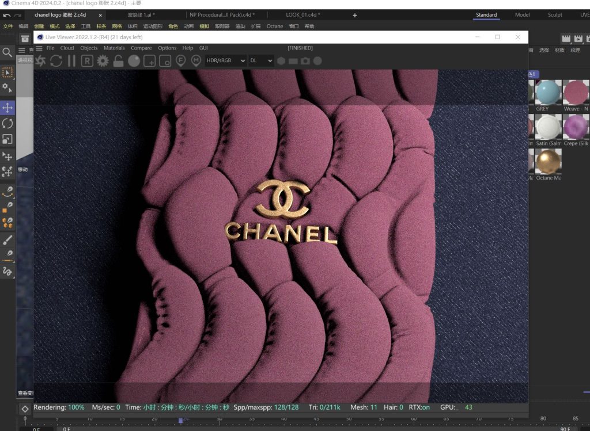Click the Cinema 4D undo arrow
The image size is (590, 431).
click(x=7, y=16)
